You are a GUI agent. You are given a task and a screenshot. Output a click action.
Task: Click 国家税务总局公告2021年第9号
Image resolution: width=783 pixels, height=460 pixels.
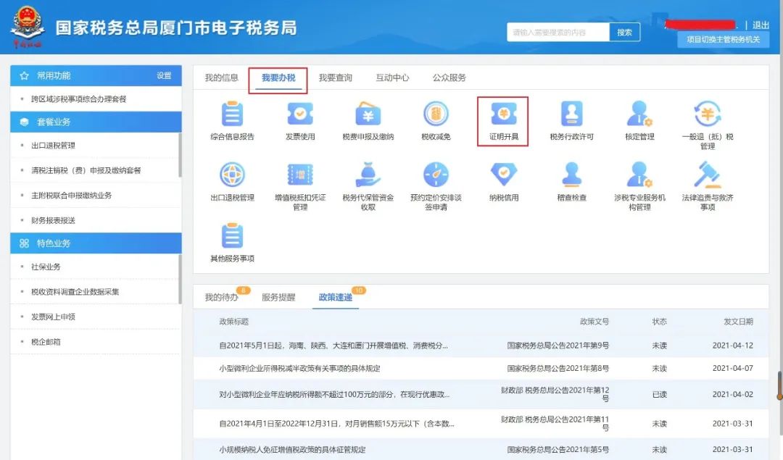click(x=558, y=346)
